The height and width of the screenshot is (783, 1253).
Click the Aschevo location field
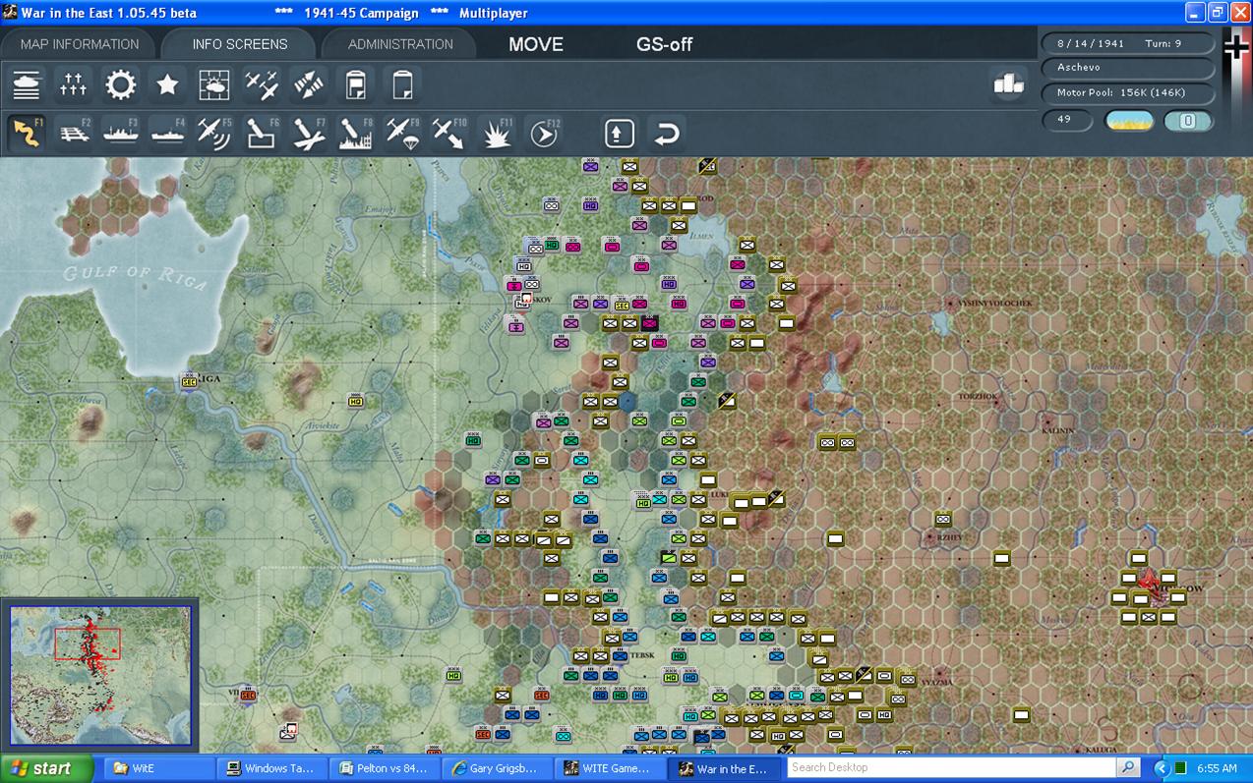1127,68
